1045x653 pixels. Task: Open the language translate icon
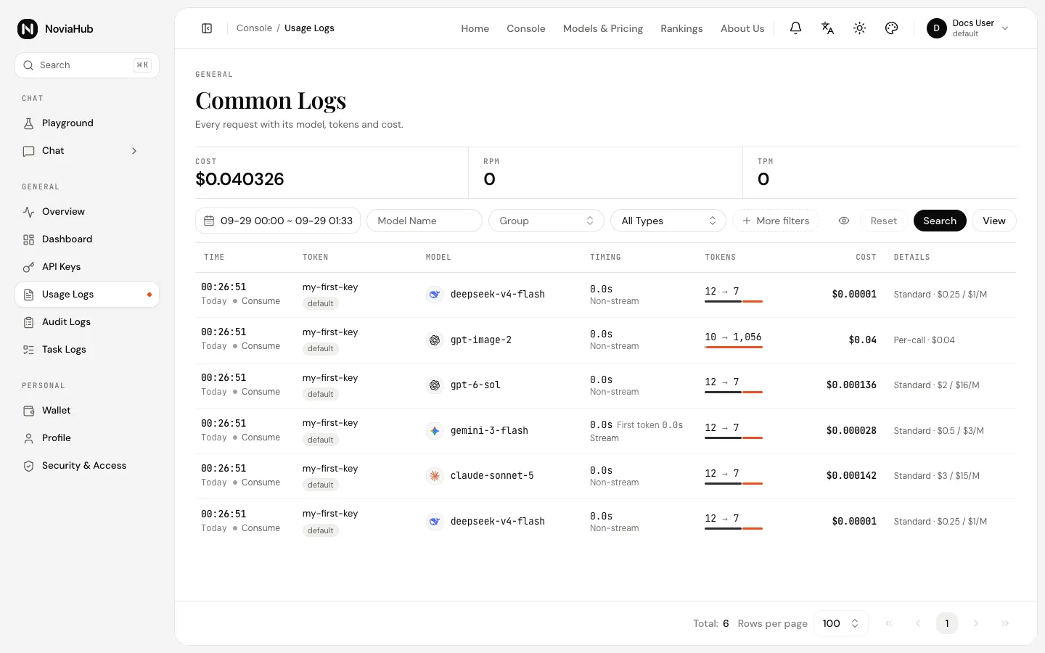(827, 28)
